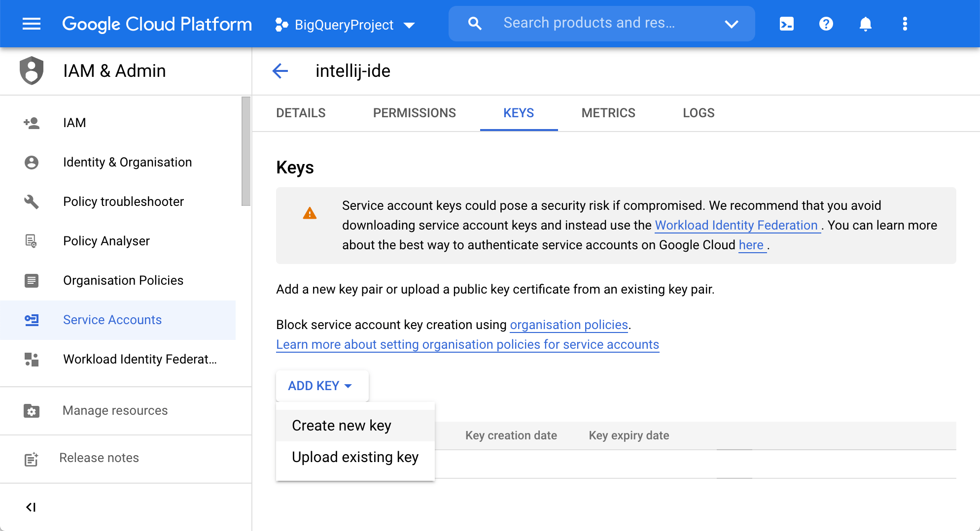Open the more options three-dot menu
980x531 pixels.
(905, 24)
